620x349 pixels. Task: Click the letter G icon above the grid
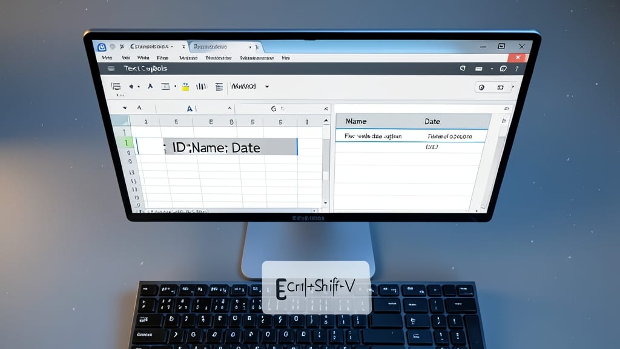click(x=273, y=108)
